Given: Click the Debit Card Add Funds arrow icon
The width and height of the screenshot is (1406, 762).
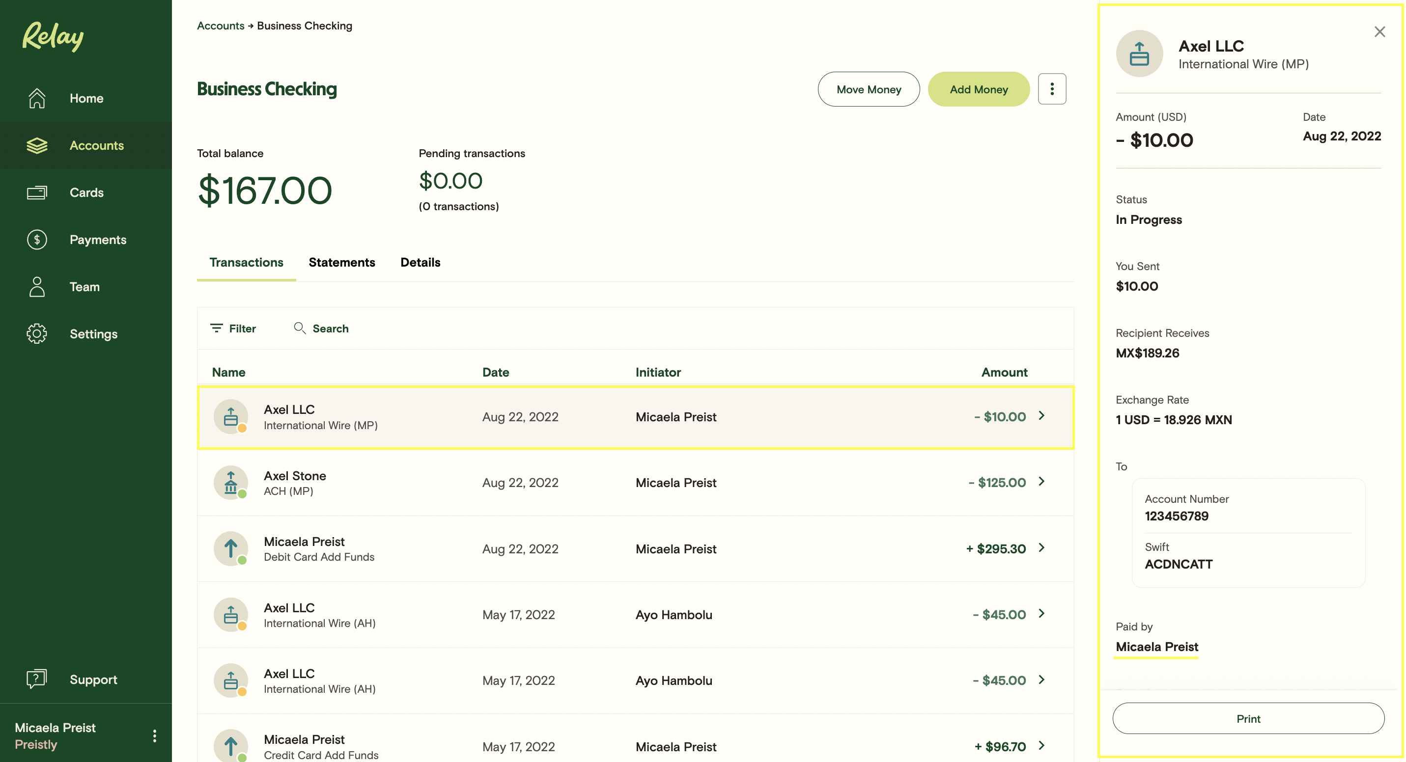Looking at the screenshot, I should [x=231, y=549].
